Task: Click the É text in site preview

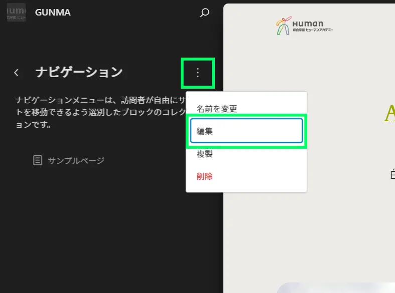Action: 392,174
